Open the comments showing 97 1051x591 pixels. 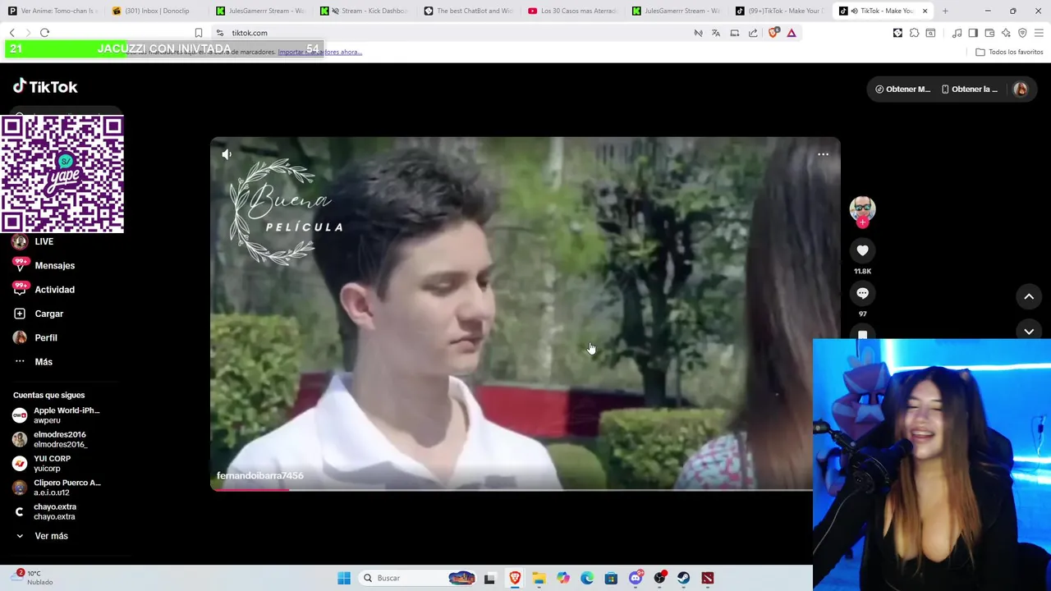[x=862, y=293]
